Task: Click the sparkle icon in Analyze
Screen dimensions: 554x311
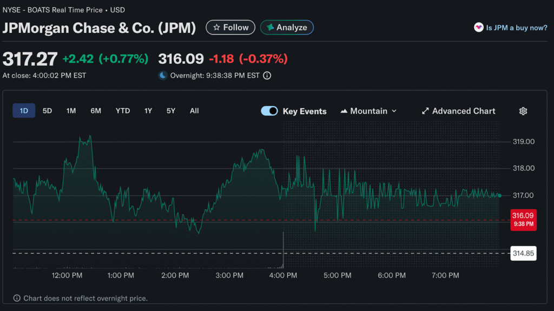Action: [270, 28]
